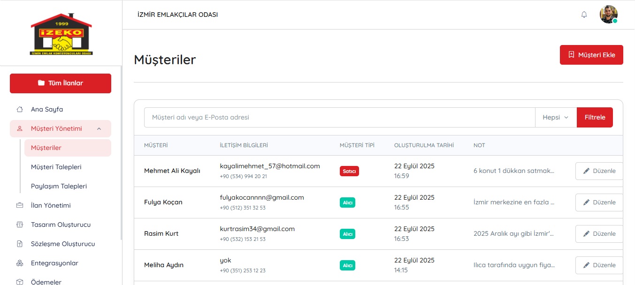
Task: Click the Ana Sayfa home icon
Action: point(20,110)
